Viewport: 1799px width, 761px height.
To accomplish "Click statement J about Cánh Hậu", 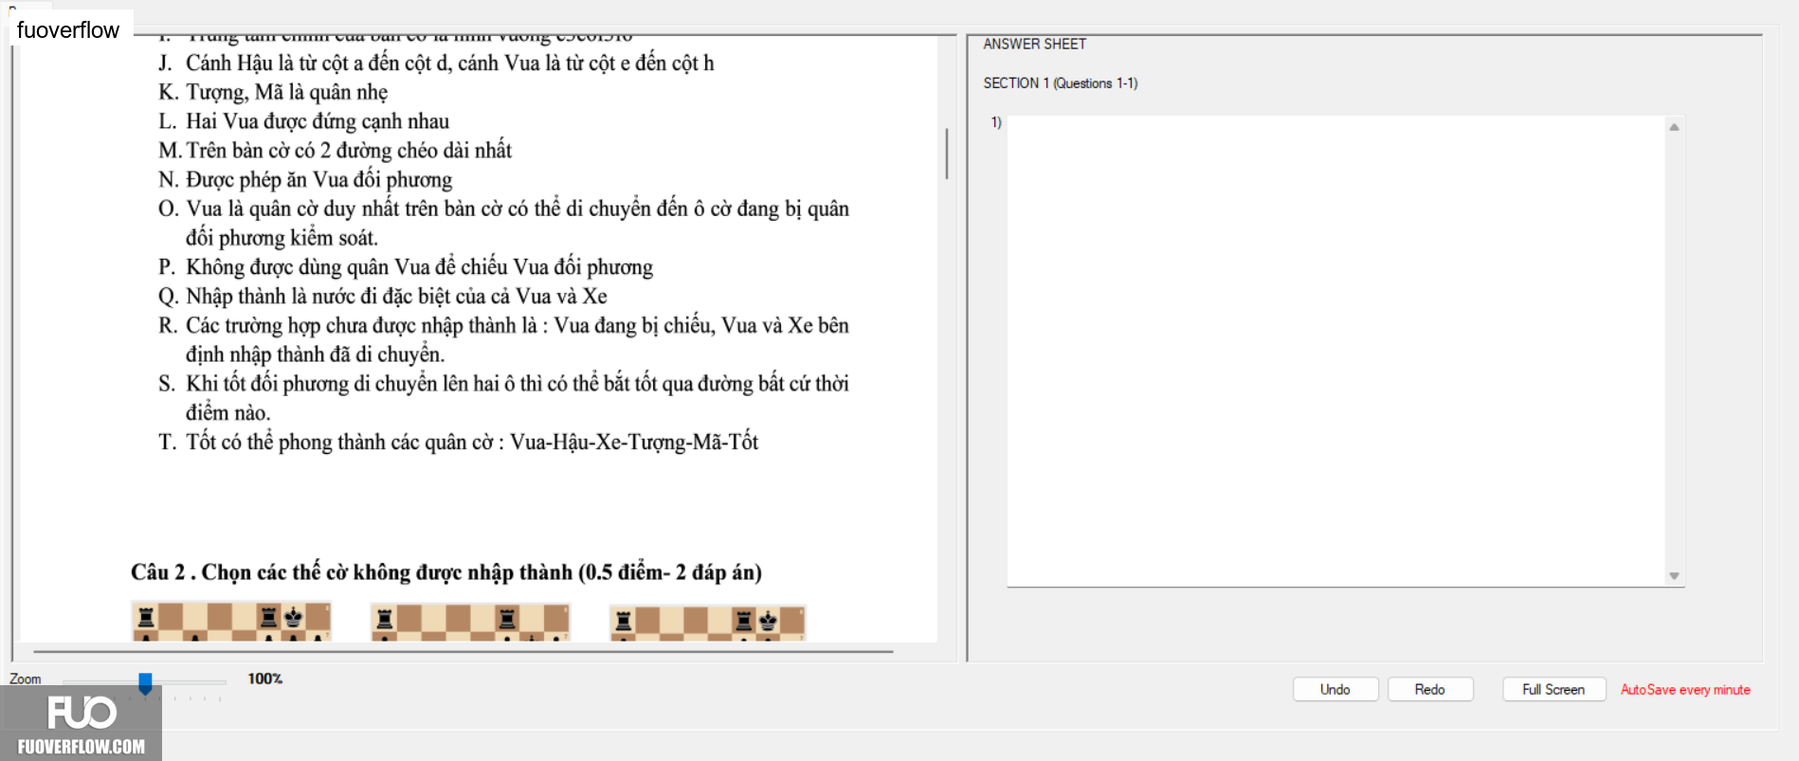I will (x=436, y=63).
